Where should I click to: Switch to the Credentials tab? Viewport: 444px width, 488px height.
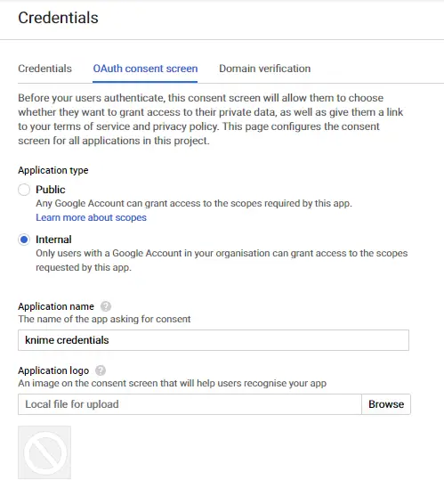click(44, 69)
